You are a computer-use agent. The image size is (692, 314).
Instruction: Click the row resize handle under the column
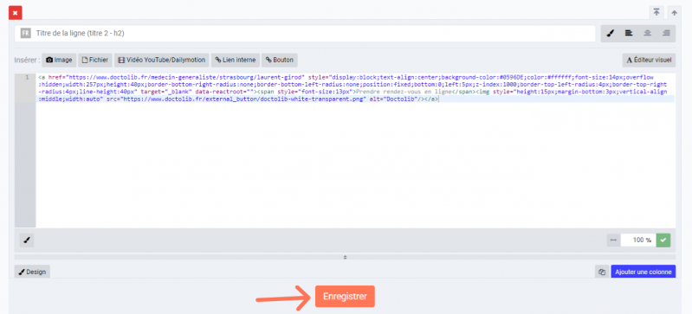(345, 257)
